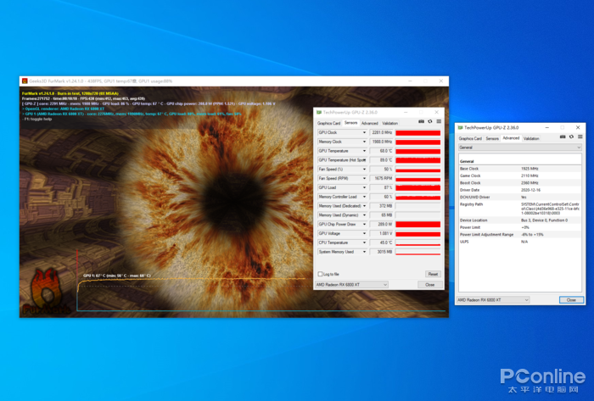Expand the GPU Clock sensor dropdown arrow
The width and height of the screenshot is (594, 401).
tap(364, 133)
